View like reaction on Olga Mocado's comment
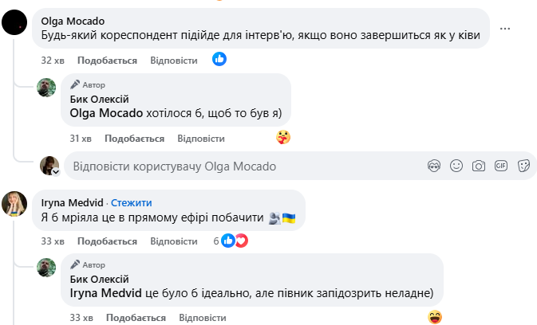 click(219, 59)
